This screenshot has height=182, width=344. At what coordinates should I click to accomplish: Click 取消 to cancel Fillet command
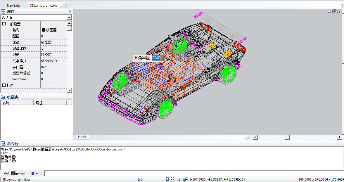pos(34,174)
